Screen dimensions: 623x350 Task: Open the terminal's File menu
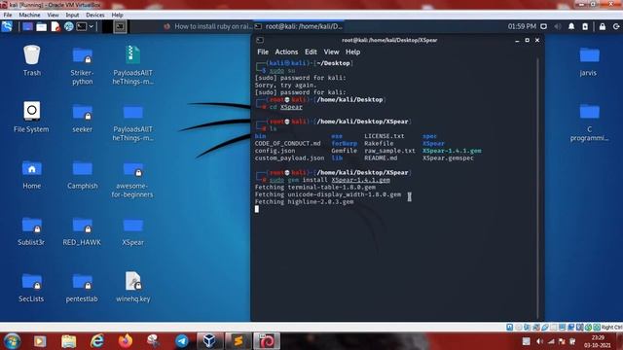click(x=263, y=52)
